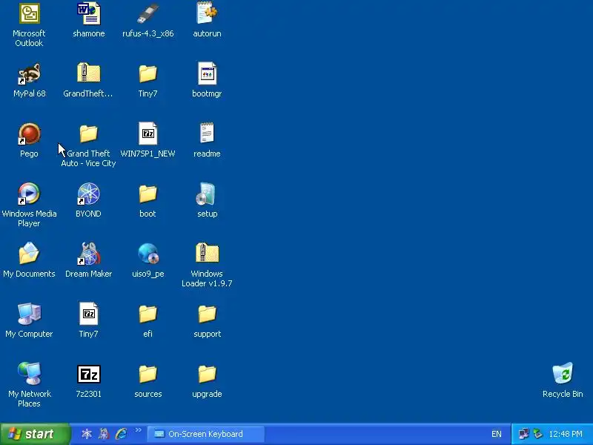Screen dimensions: 593x445
Task: Select the bootmgr file icon
Action: click(207, 73)
